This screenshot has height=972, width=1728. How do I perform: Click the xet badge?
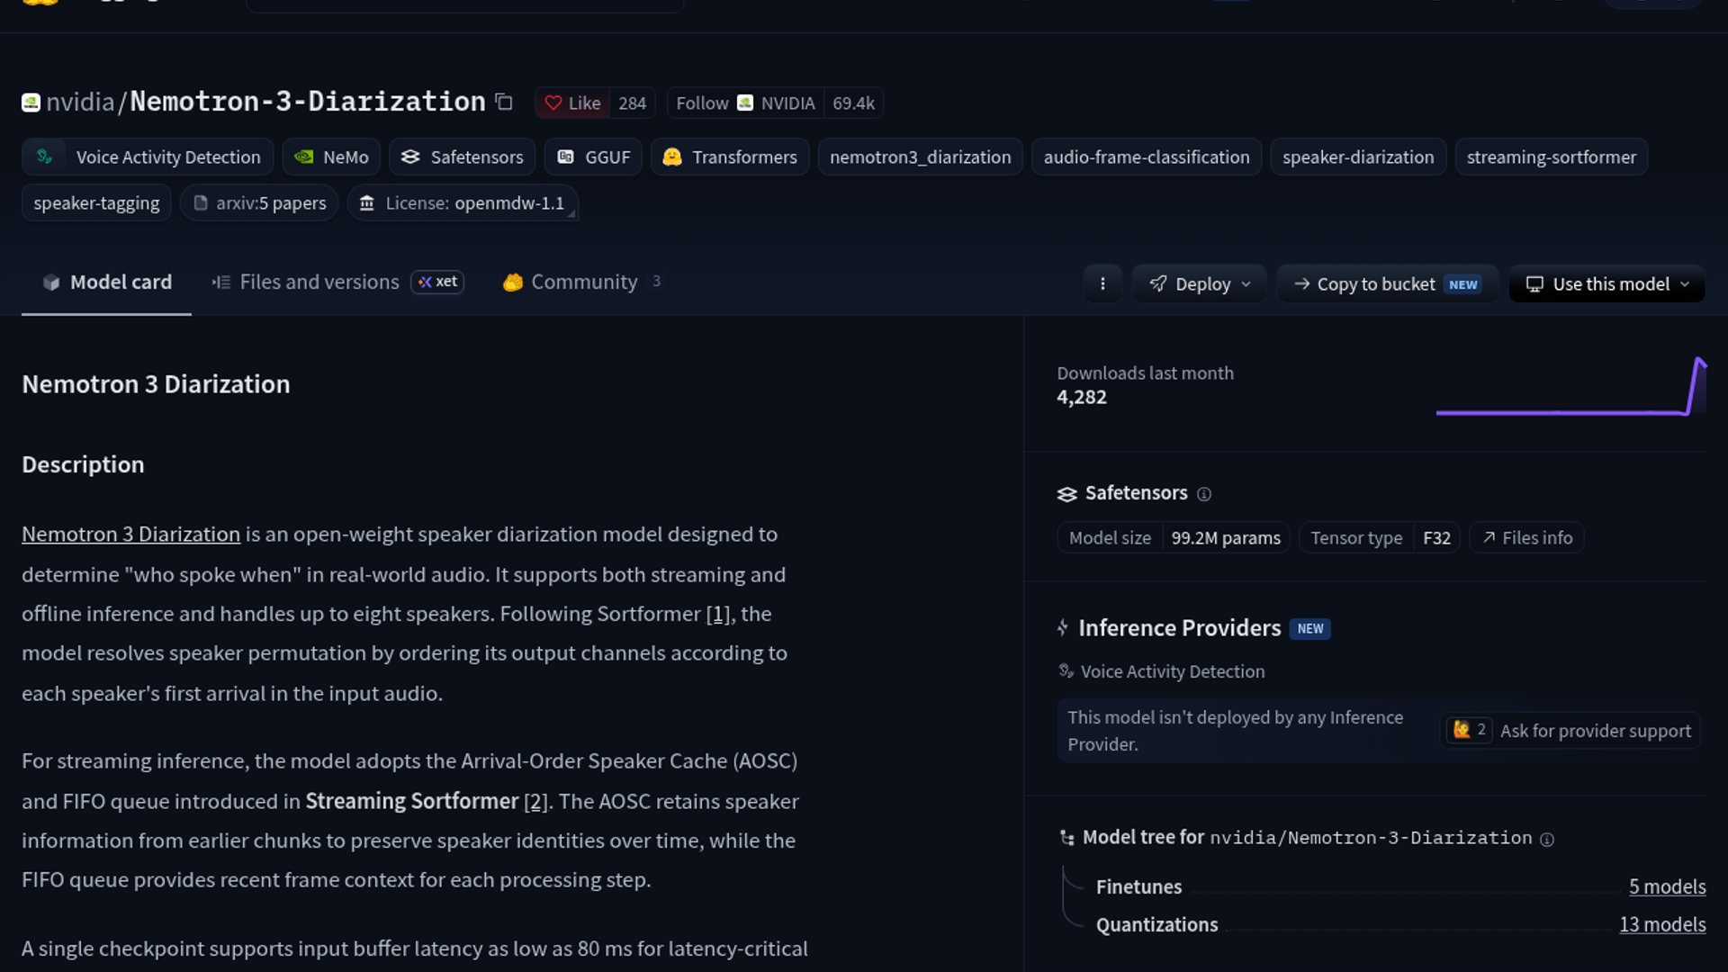(437, 282)
